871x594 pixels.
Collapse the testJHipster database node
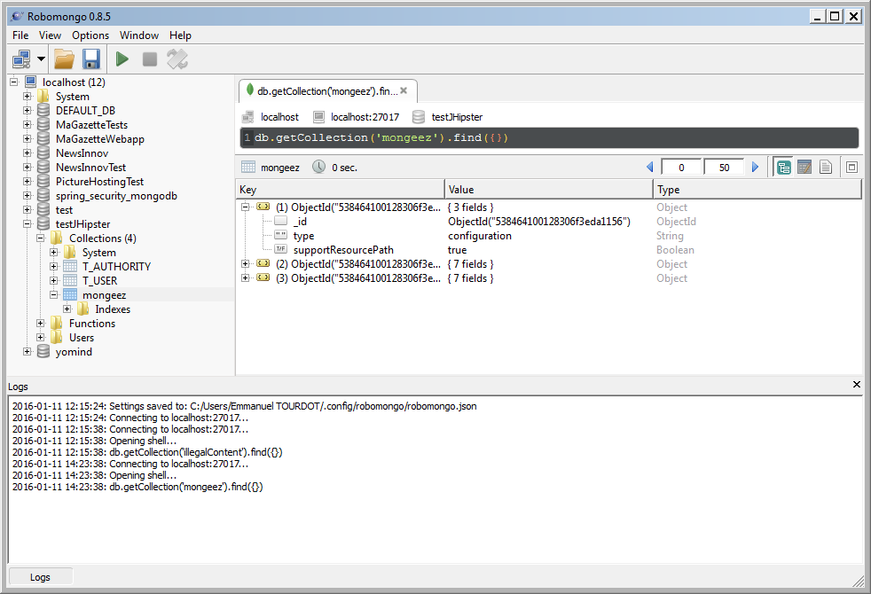pyautogui.click(x=27, y=223)
